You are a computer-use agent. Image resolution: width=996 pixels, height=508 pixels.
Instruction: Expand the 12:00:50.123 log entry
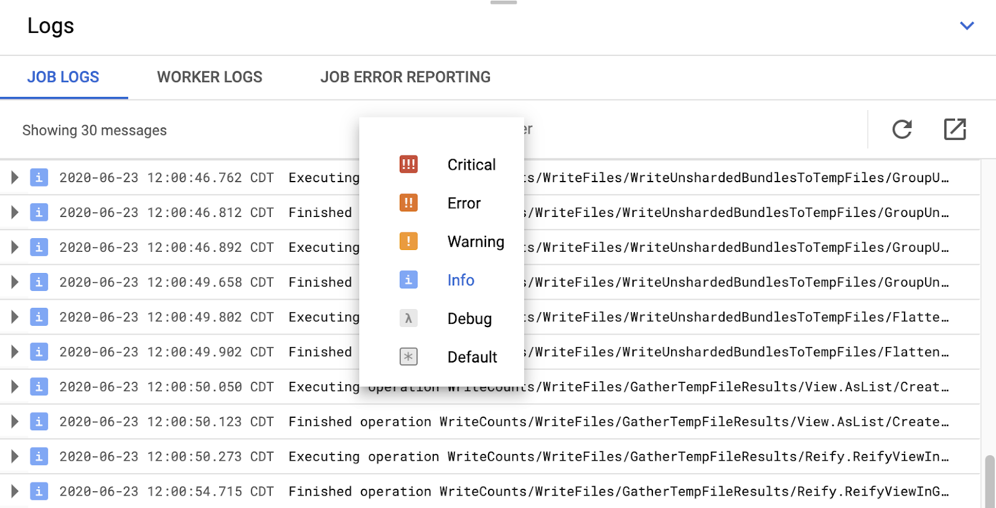click(x=14, y=422)
